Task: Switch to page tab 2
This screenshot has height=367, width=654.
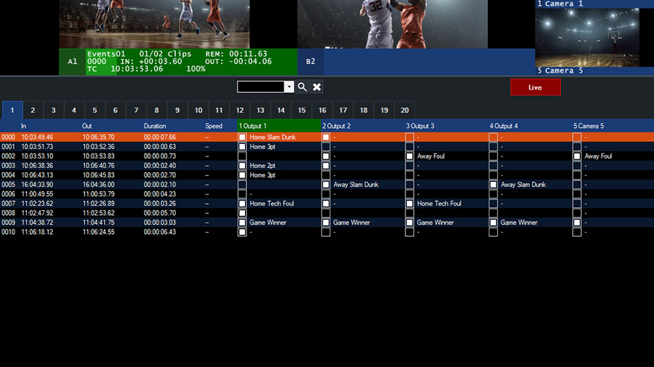Action: [x=32, y=110]
